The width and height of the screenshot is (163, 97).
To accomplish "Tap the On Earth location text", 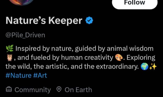I will (x=78, y=90).
